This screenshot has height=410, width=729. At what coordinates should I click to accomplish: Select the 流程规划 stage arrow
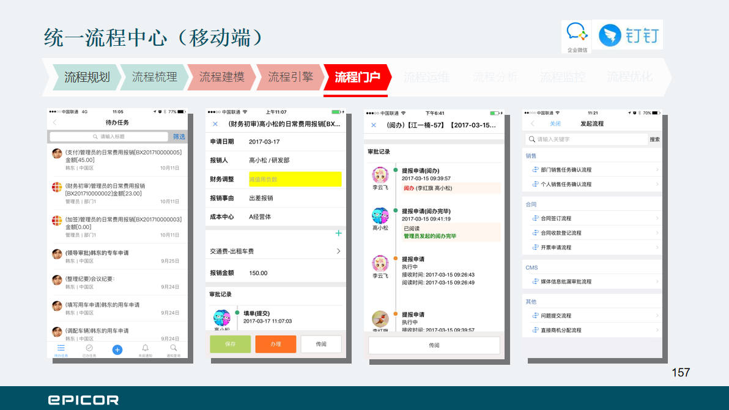pyautogui.click(x=86, y=77)
